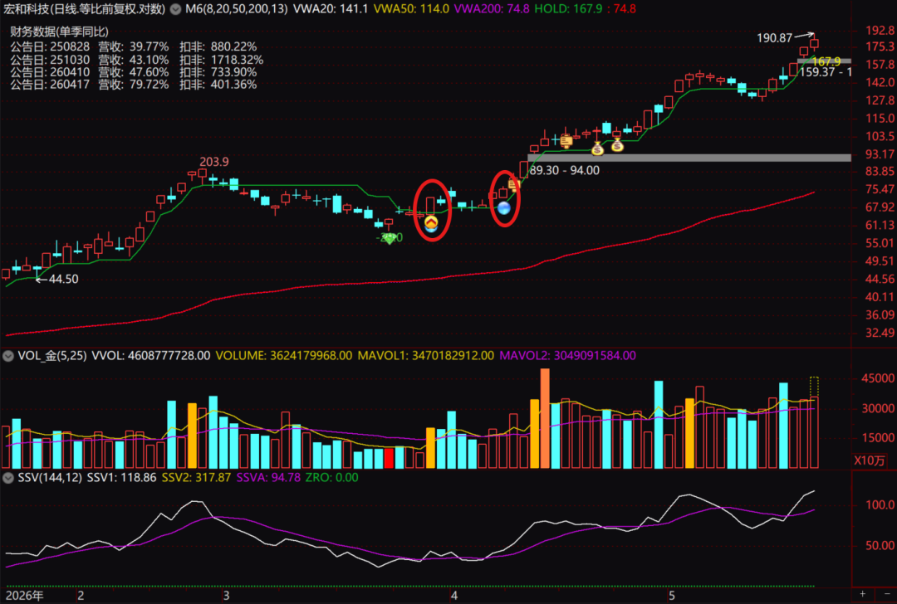
Task: Click month 5 on the date axis
Action: pyautogui.click(x=672, y=596)
